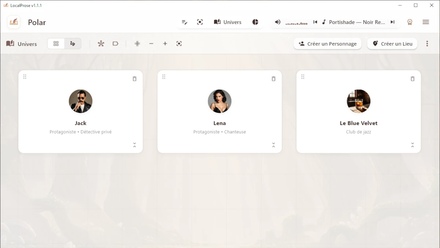
Task: Open the writing editor mode icon
Action: [184, 22]
